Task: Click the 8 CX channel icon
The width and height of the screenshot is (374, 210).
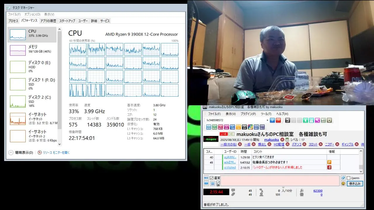Action: click(x=244, y=127)
